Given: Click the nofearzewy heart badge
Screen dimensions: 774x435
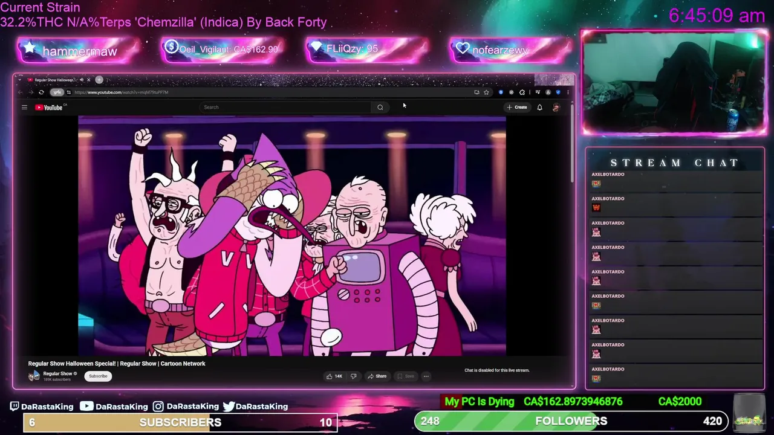Looking at the screenshot, I should (x=512, y=50).
